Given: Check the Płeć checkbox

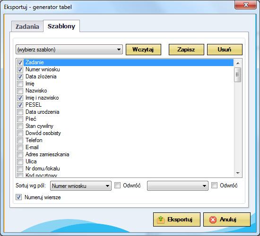Looking at the screenshot, I should tap(20, 119).
